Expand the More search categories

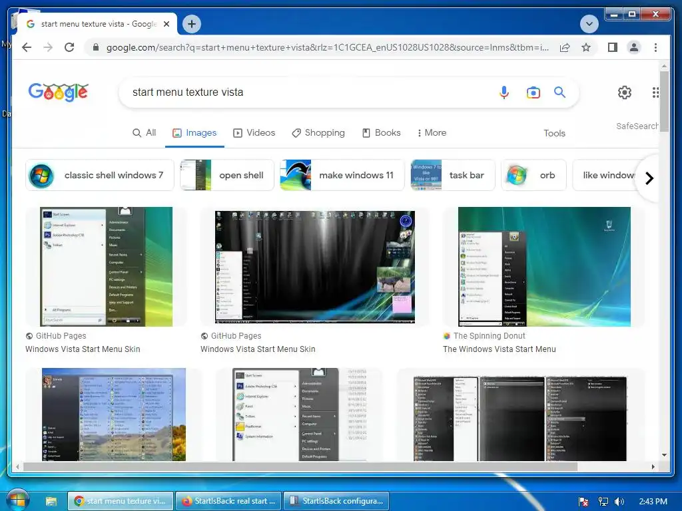click(432, 132)
